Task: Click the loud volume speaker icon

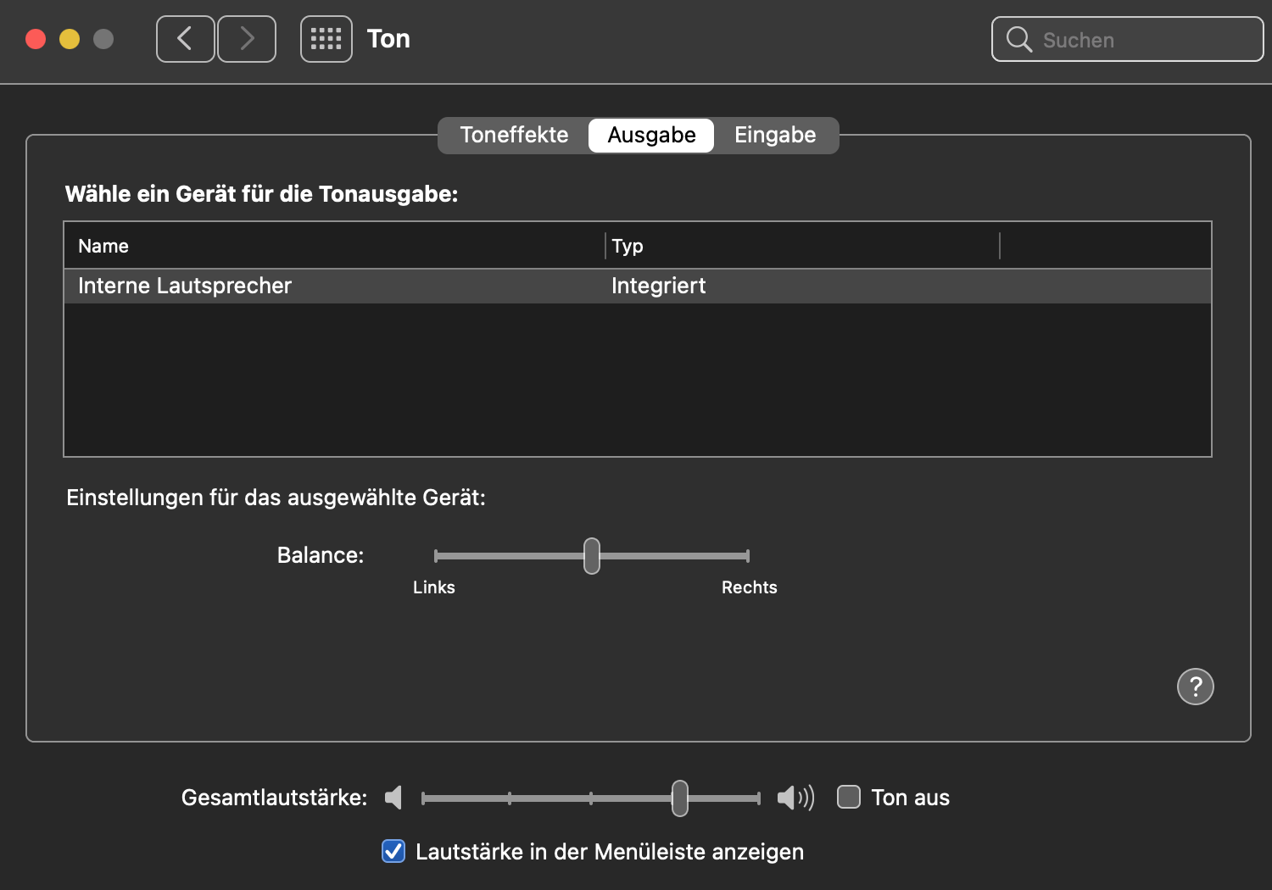Action: [x=795, y=798]
